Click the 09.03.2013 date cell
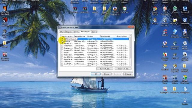The image size is (192, 108). (122, 55)
